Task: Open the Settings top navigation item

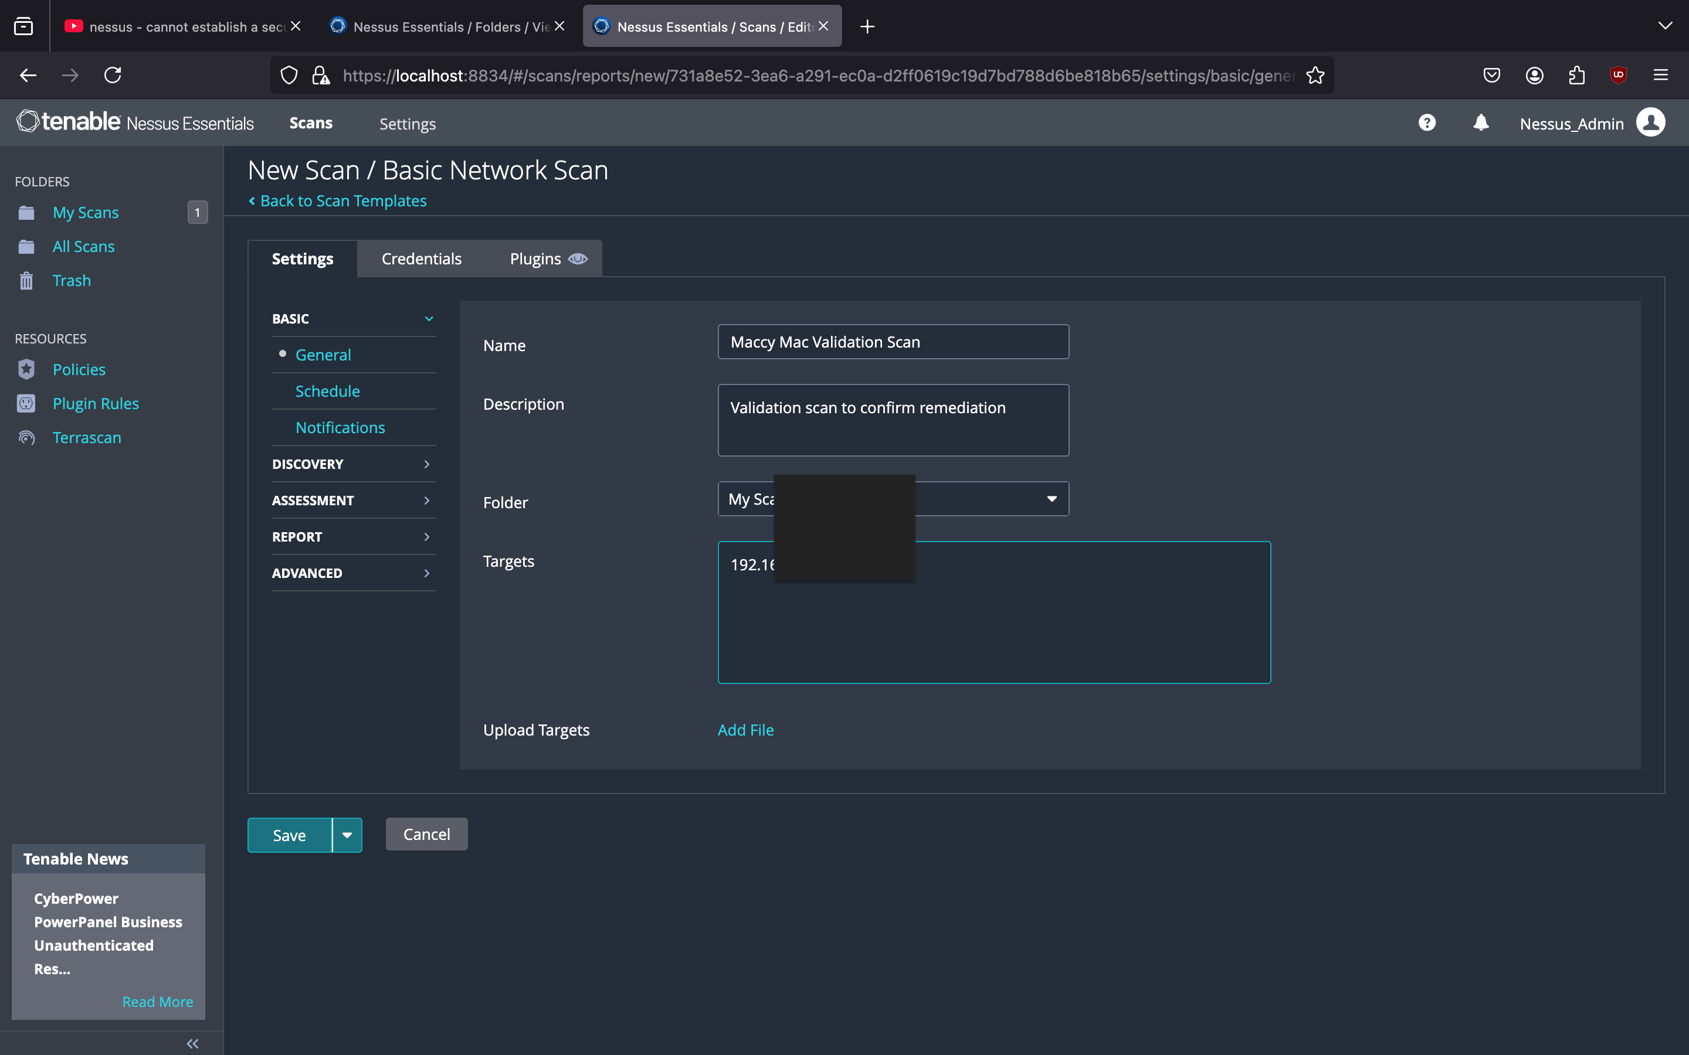Action: 408,124
